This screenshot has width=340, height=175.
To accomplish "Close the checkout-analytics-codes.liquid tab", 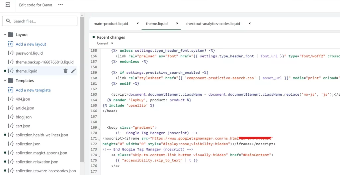I will [250, 23].
